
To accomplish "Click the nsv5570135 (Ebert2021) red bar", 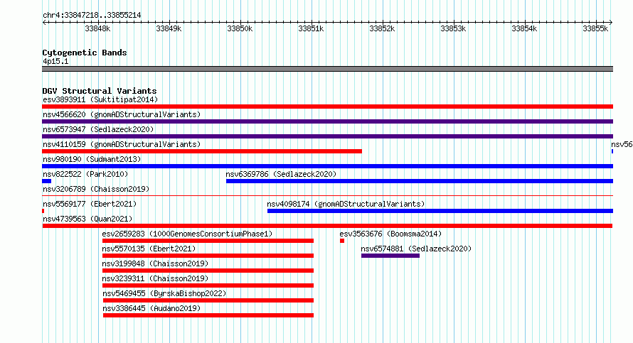I will (x=208, y=256).
